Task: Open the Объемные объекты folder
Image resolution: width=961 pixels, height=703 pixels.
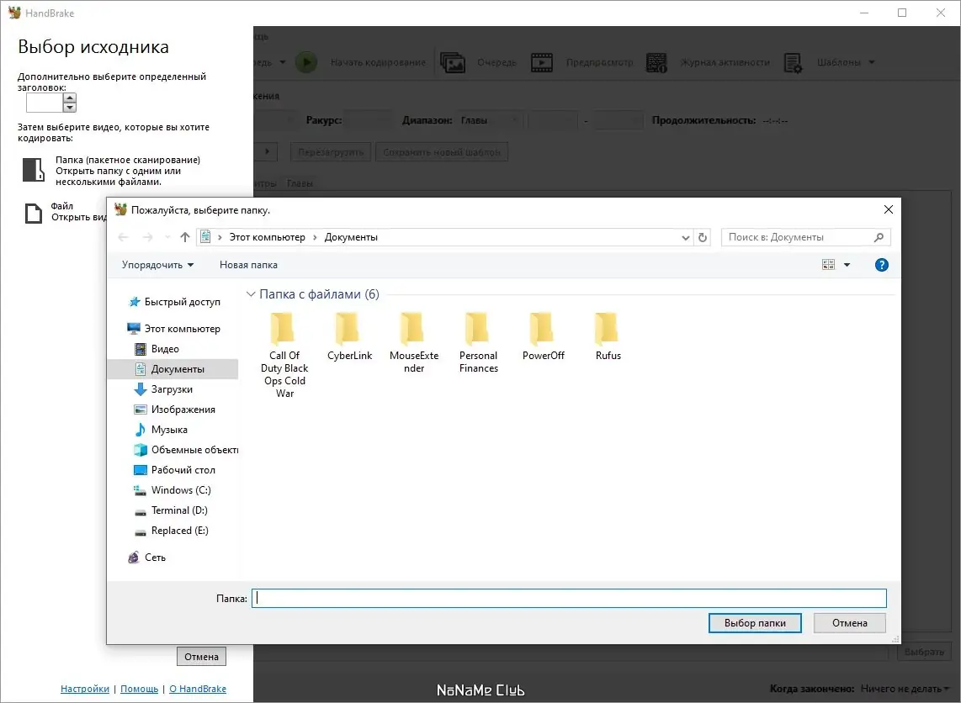Action: (x=186, y=450)
